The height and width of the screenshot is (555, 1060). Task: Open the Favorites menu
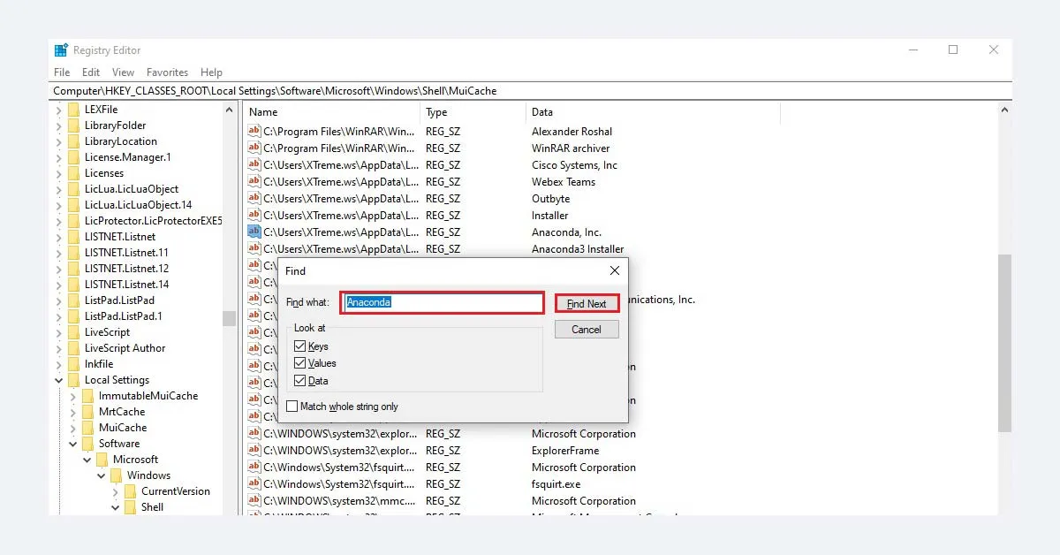click(167, 72)
